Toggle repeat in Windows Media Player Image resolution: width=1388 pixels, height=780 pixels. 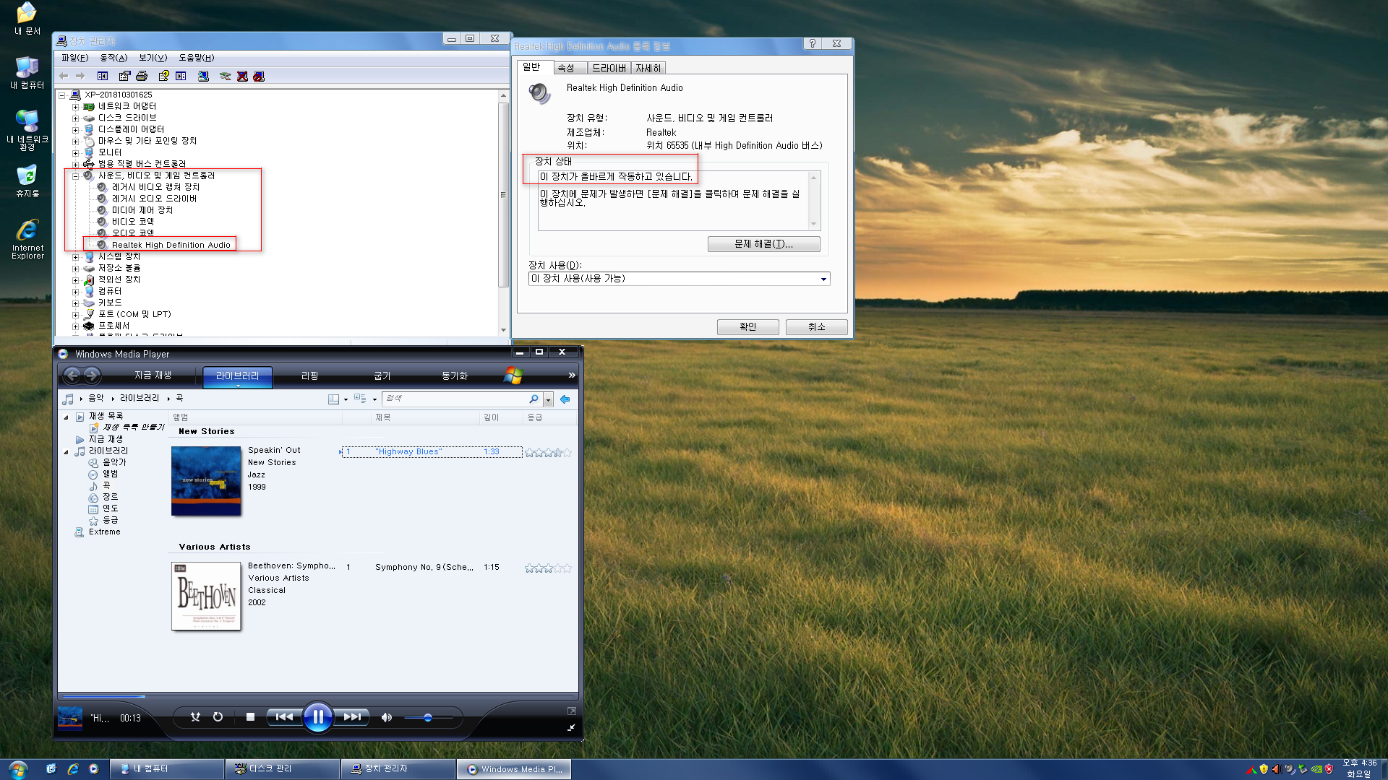tap(218, 717)
